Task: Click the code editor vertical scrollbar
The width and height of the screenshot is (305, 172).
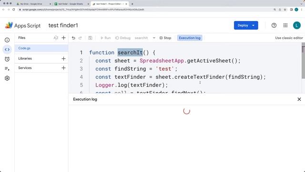Action: click(303, 61)
